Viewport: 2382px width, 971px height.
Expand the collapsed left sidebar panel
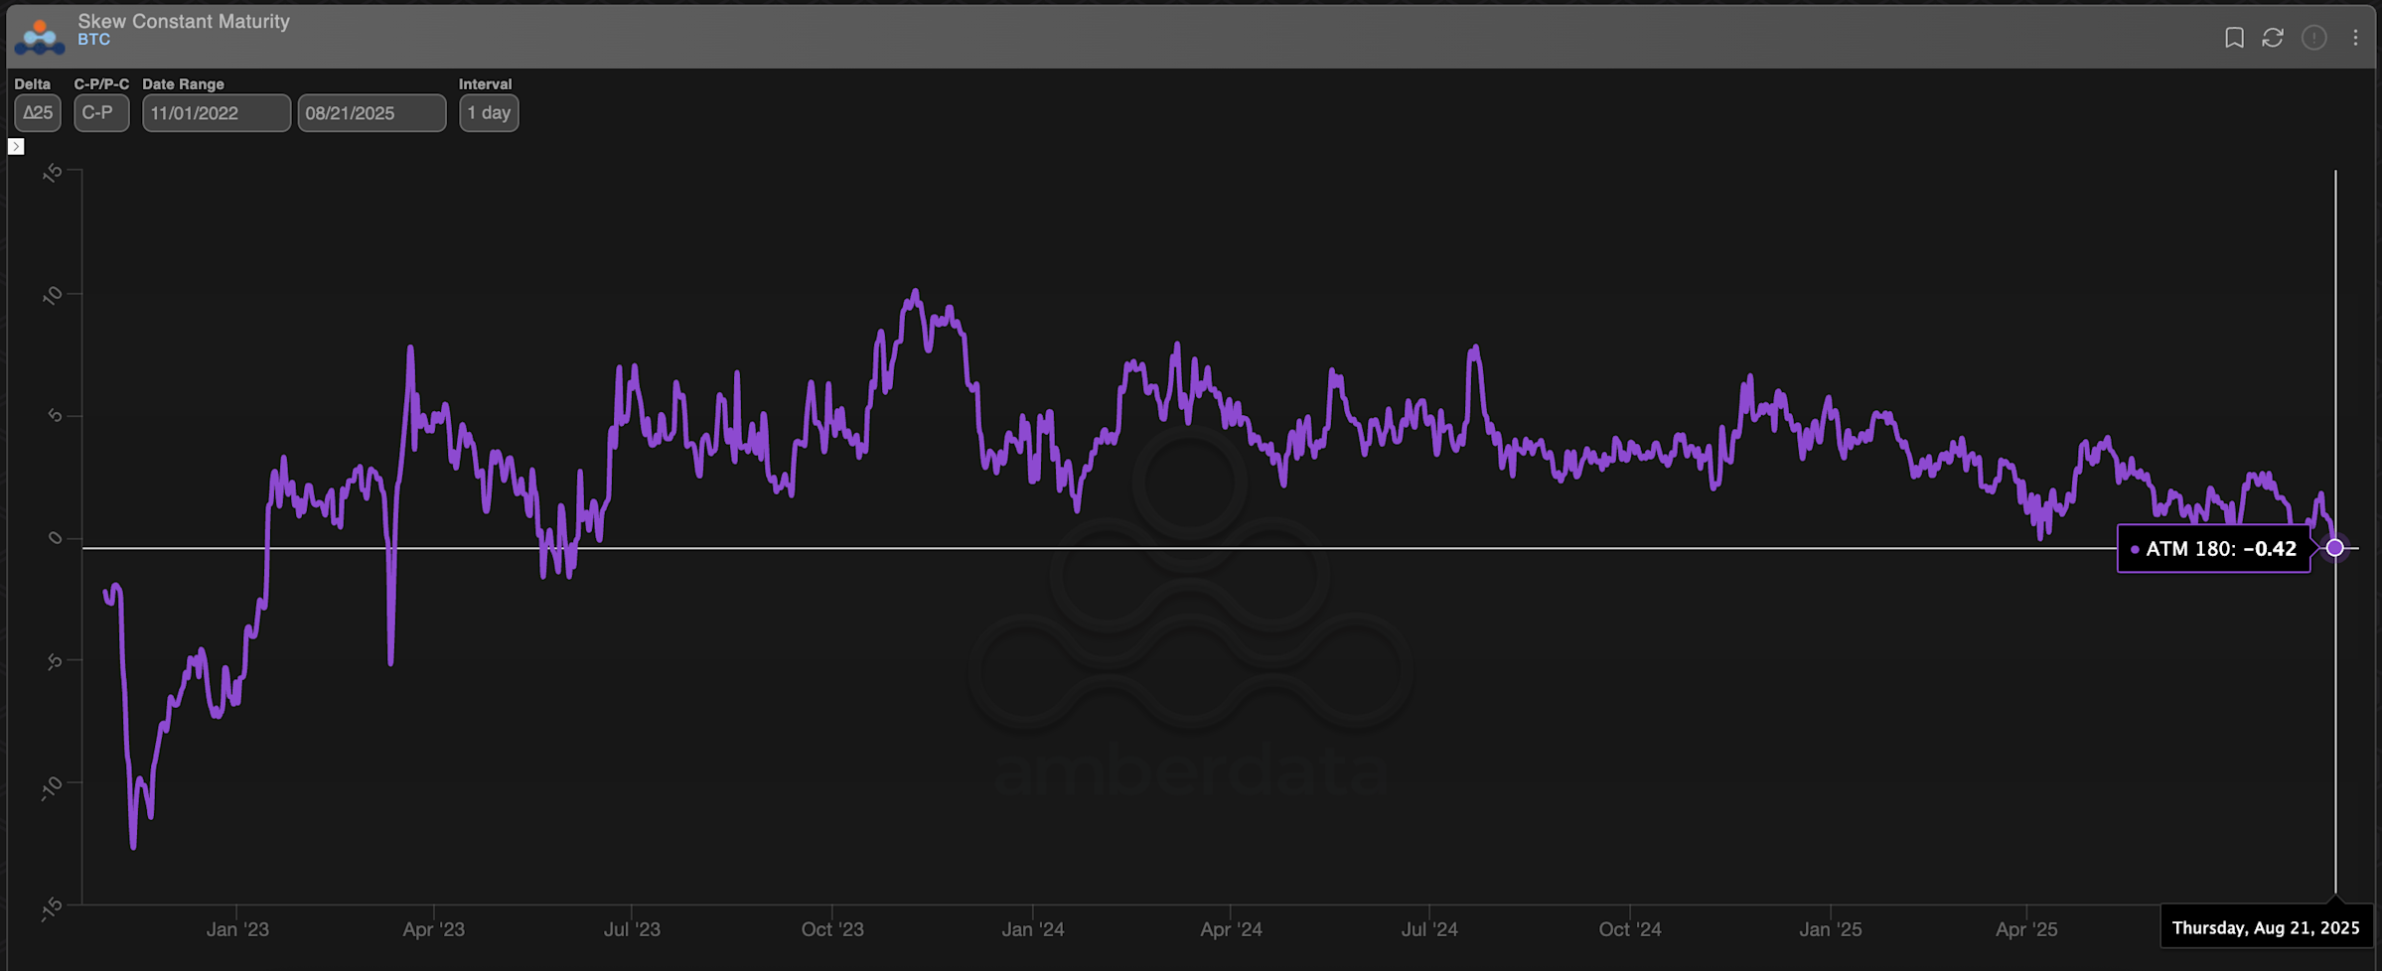16,145
